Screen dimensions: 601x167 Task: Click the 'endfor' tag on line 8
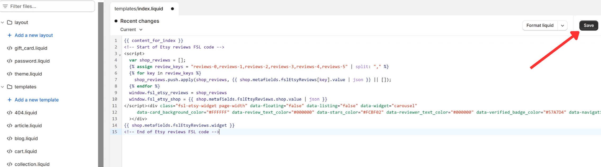click(145, 86)
